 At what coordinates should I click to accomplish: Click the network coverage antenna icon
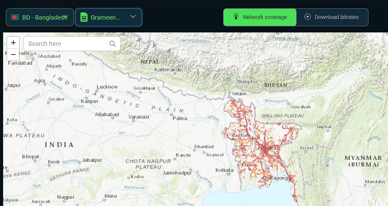236,17
